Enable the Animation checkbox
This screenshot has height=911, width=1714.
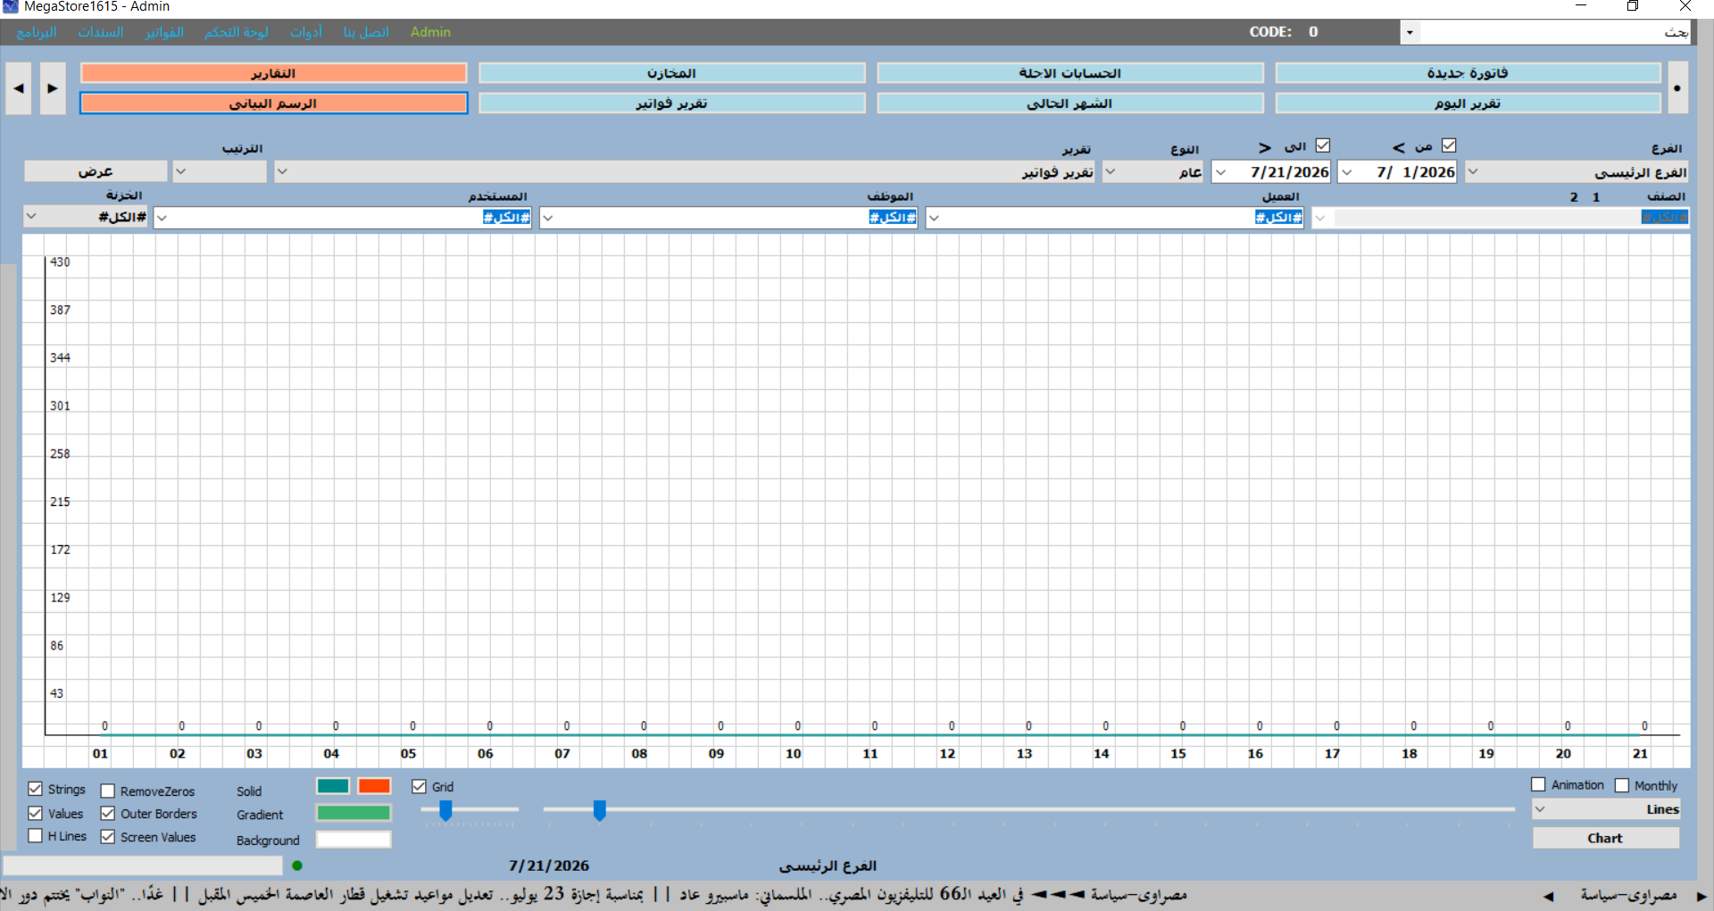[x=1538, y=784]
